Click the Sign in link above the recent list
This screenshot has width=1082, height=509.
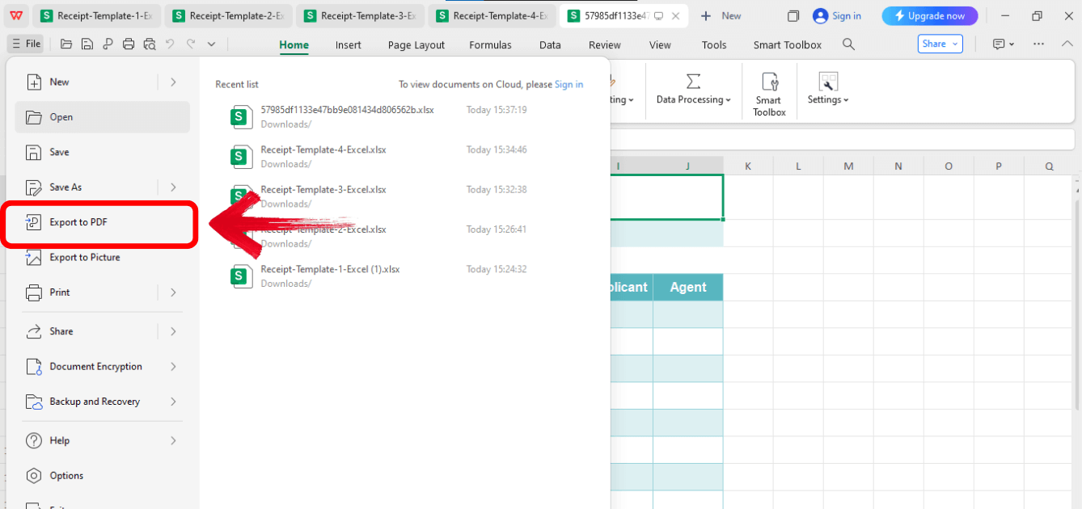click(568, 84)
